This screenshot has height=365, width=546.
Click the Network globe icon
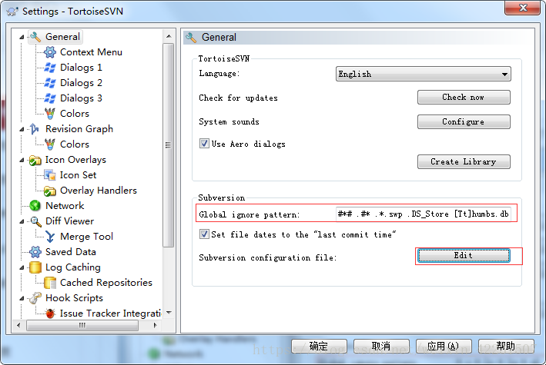[35, 206]
